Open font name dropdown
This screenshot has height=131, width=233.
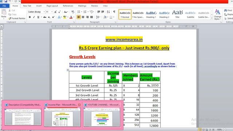pyautogui.click(x=44, y=12)
